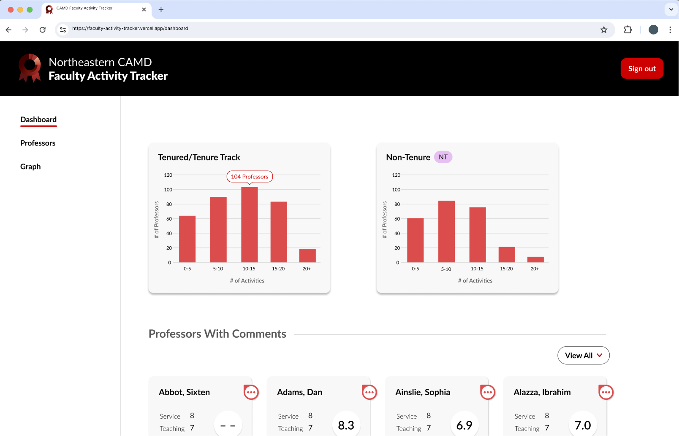
Task: Open a new browser tab
Action: pyautogui.click(x=161, y=9)
